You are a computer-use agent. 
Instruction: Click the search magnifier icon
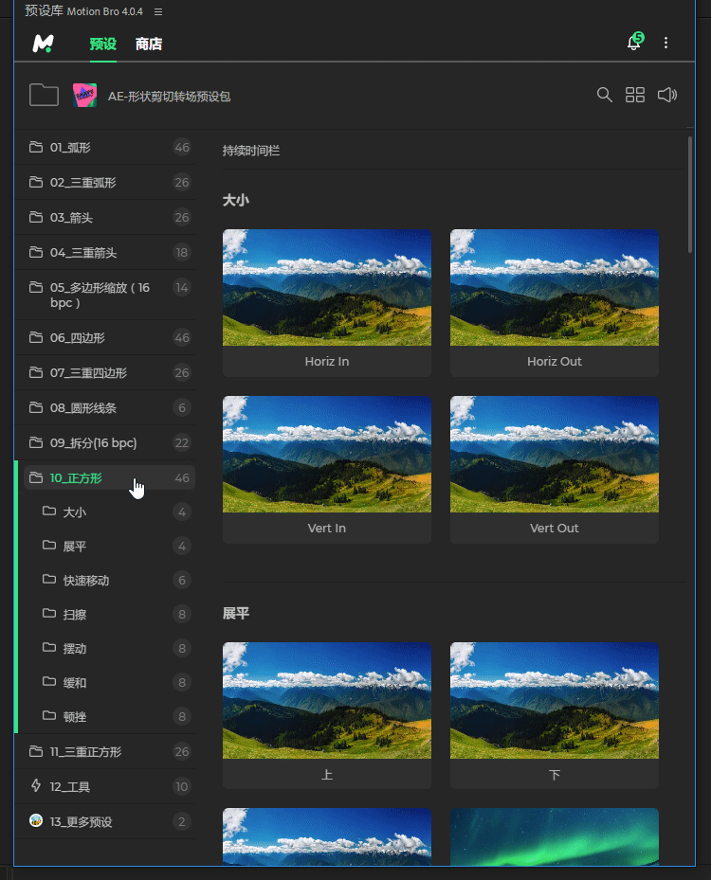pyautogui.click(x=604, y=95)
